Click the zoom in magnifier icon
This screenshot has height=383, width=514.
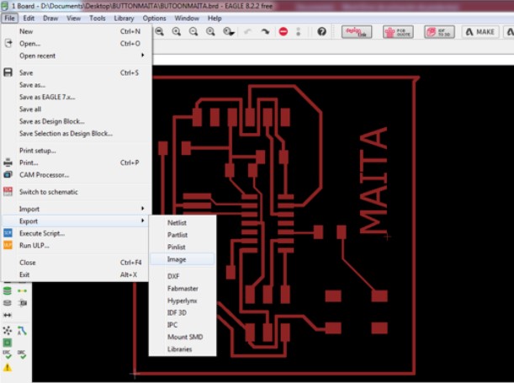177,31
